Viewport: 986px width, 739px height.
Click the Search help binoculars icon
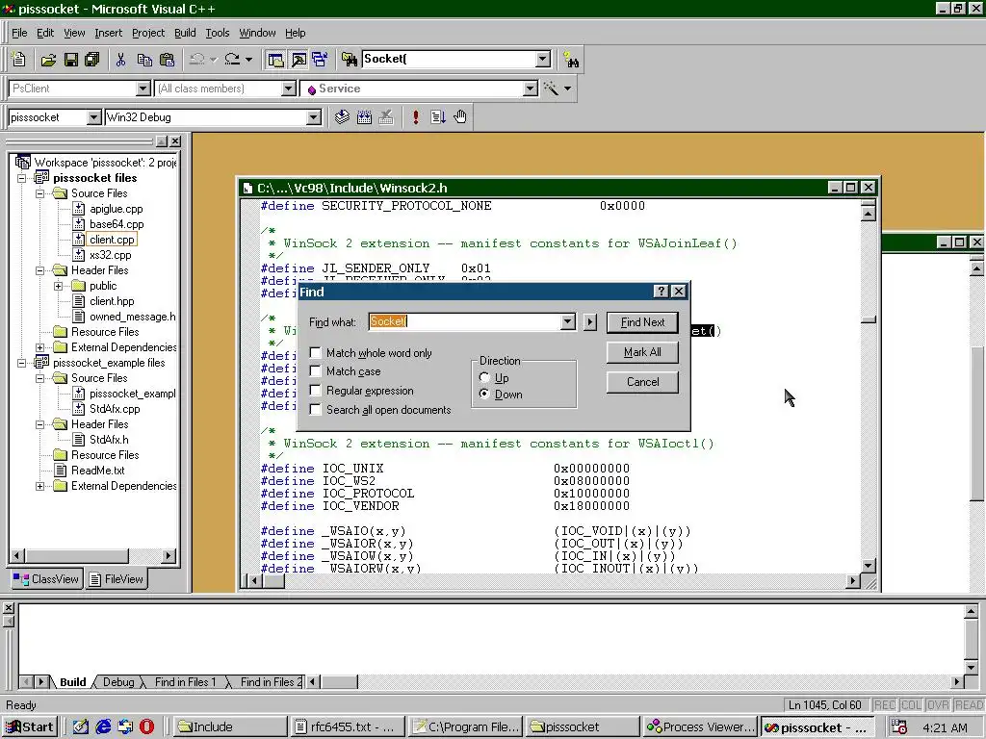pos(571,60)
